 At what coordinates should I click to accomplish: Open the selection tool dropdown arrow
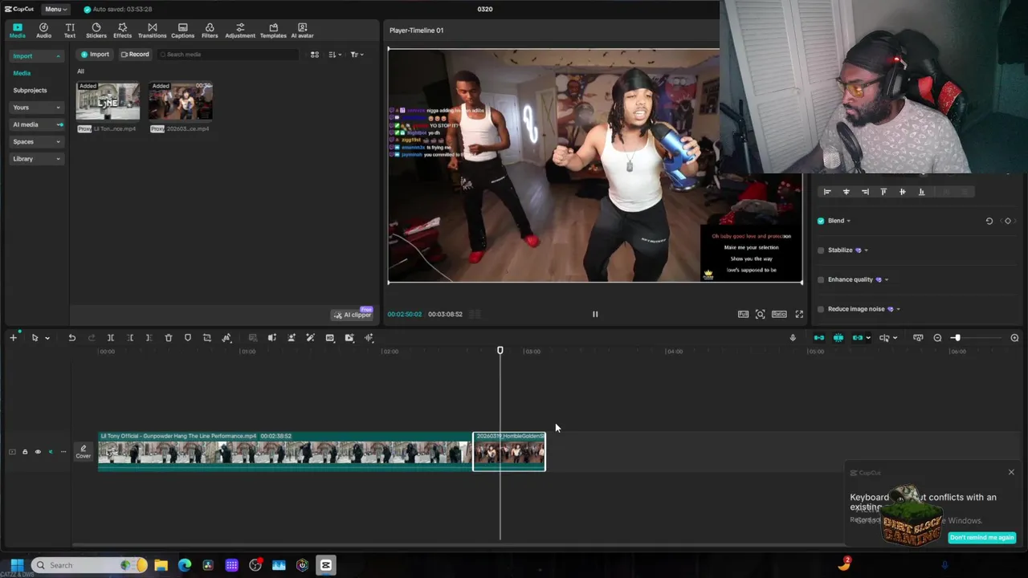point(47,338)
